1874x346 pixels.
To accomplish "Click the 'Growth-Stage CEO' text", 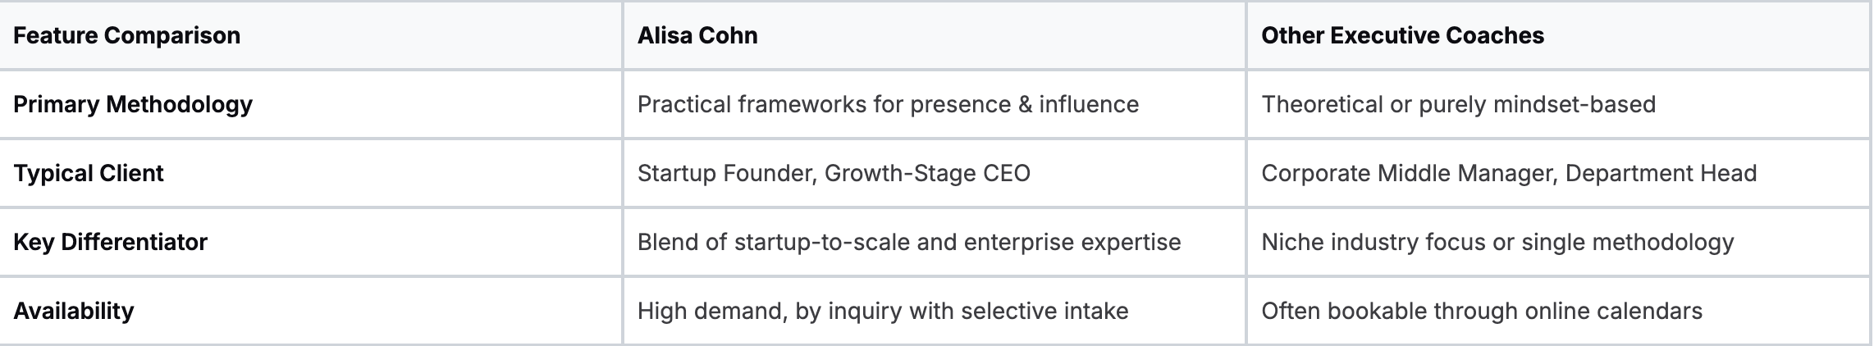I will pos(927,173).
